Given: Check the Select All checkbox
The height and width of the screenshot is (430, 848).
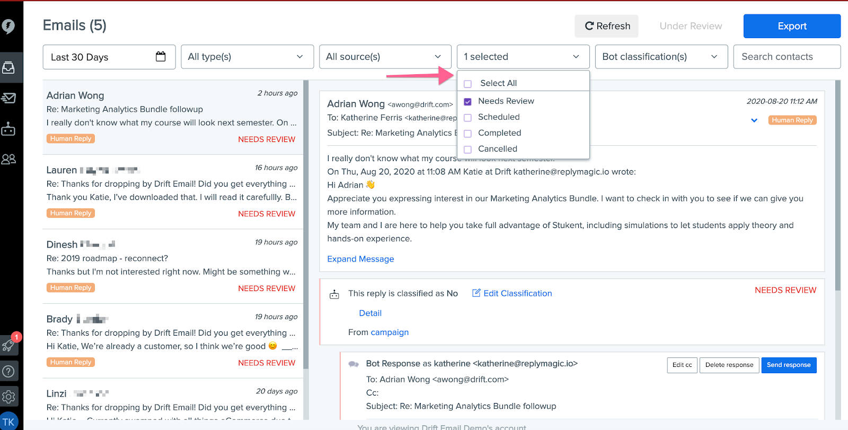Looking at the screenshot, I should [467, 84].
